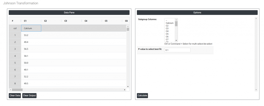The image size is (264, 106).
Task: Click the cell containing 56.5
Action: pyautogui.click(x=31, y=49)
